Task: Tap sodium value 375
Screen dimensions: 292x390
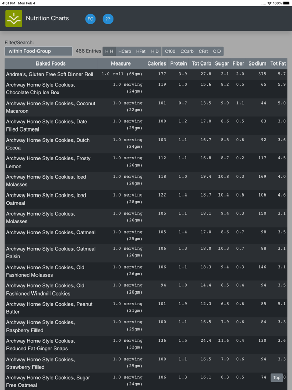Action: click(262, 74)
